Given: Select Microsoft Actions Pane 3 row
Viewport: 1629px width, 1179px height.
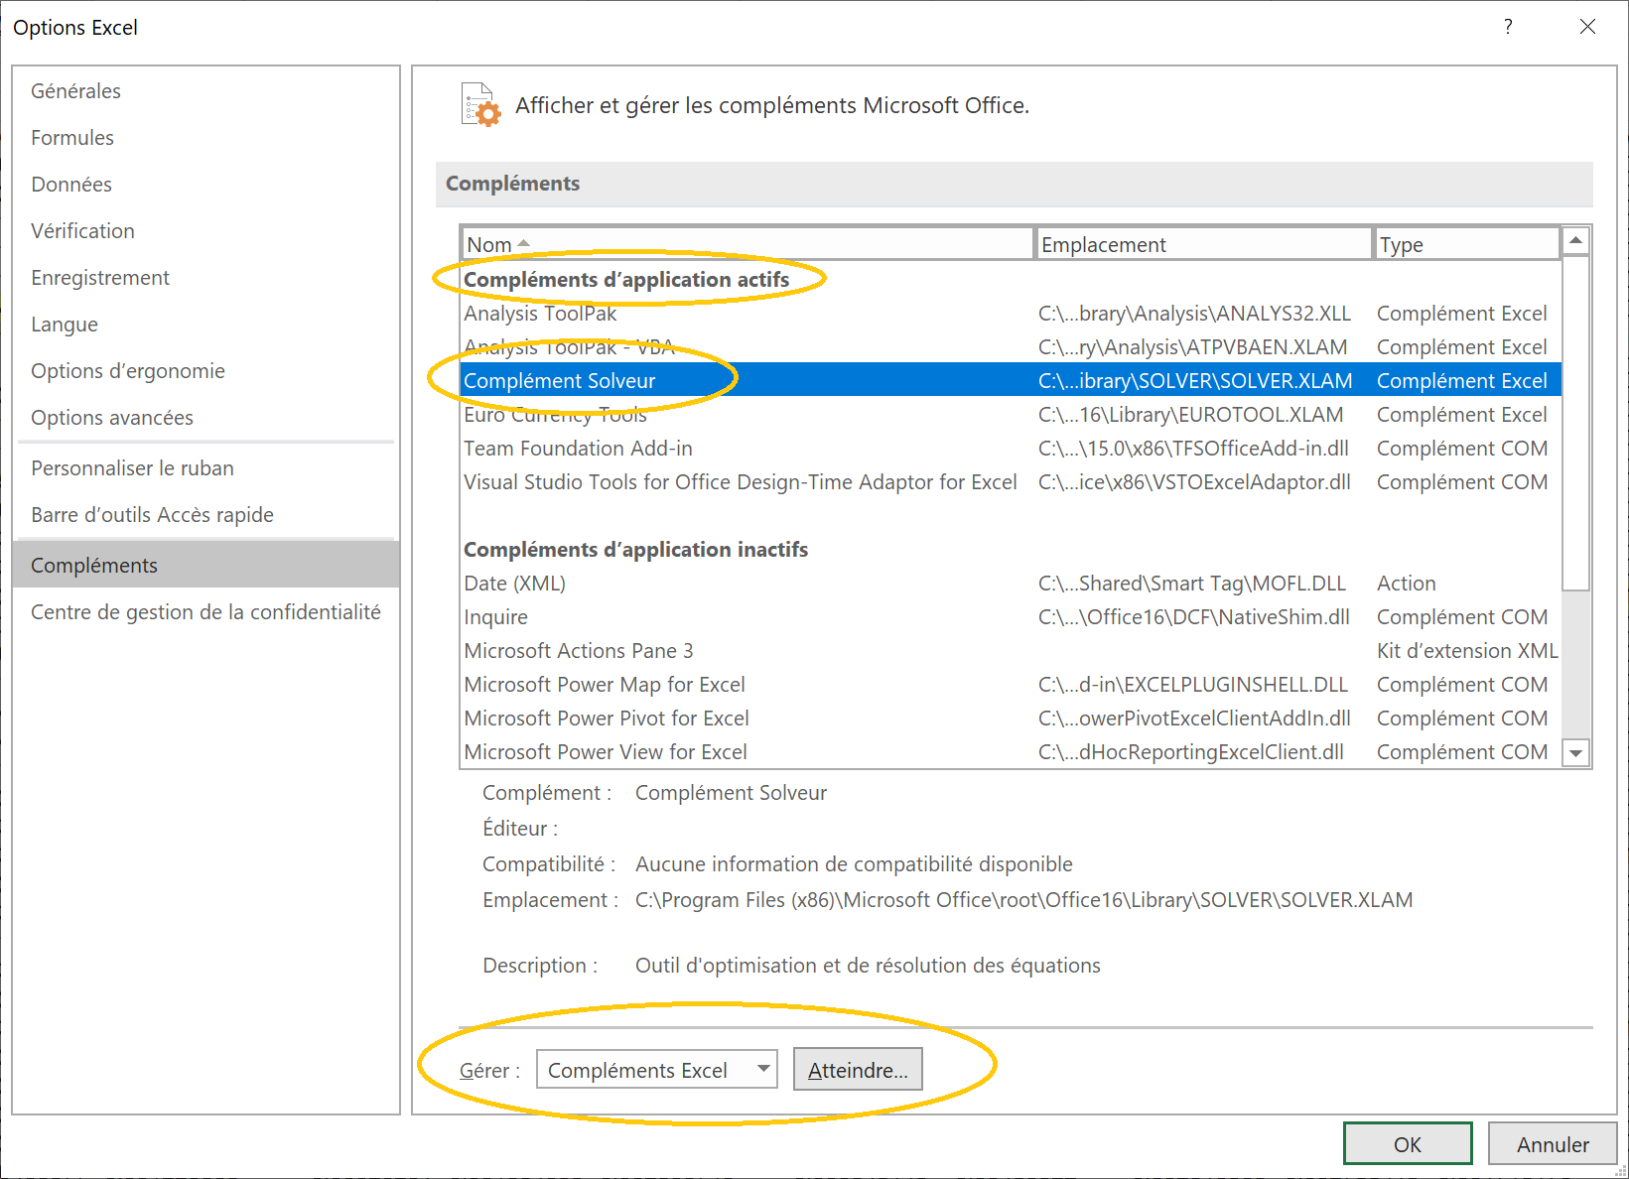Looking at the screenshot, I should [x=1011, y=651].
